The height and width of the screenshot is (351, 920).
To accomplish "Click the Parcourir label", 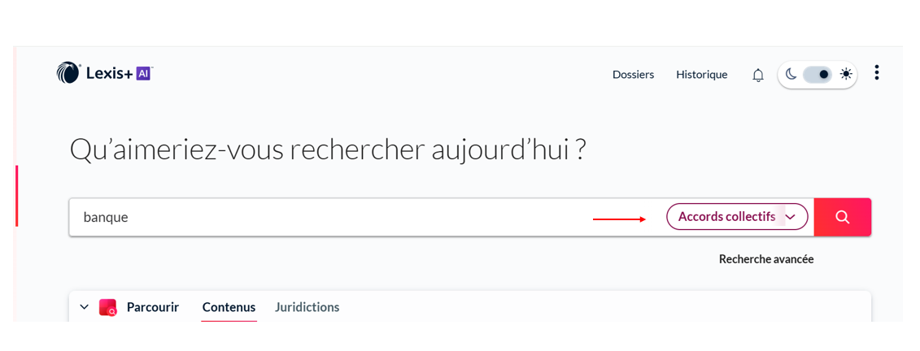I will click(153, 307).
